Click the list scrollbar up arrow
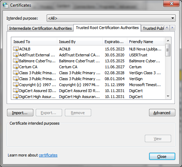 coord(168,41)
